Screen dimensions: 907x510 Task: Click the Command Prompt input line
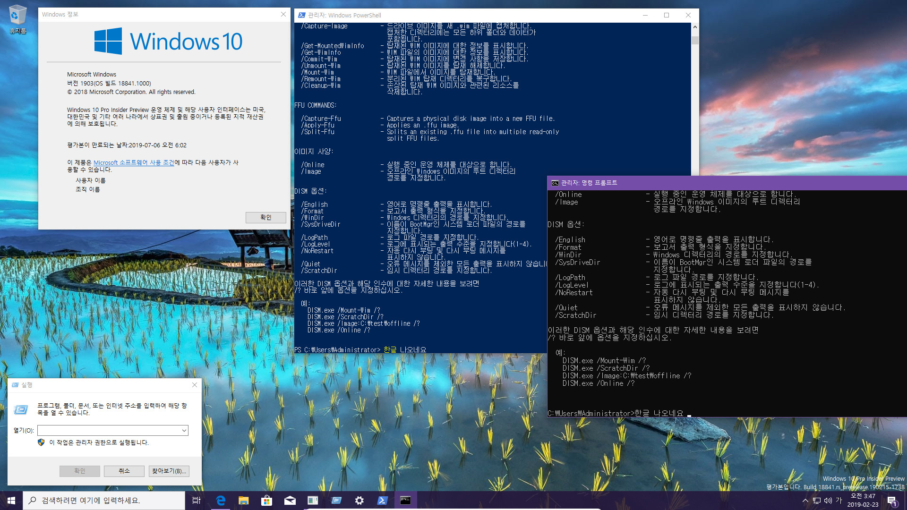click(x=619, y=413)
